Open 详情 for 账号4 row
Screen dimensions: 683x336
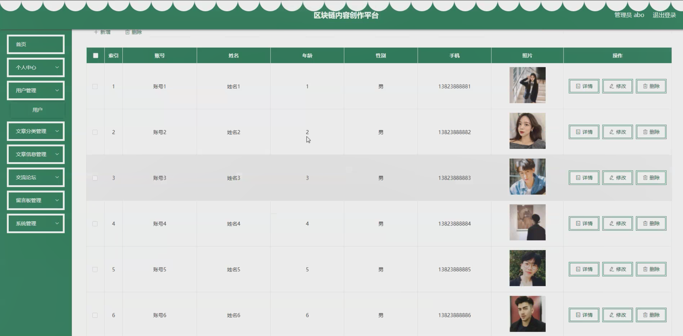tap(584, 223)
